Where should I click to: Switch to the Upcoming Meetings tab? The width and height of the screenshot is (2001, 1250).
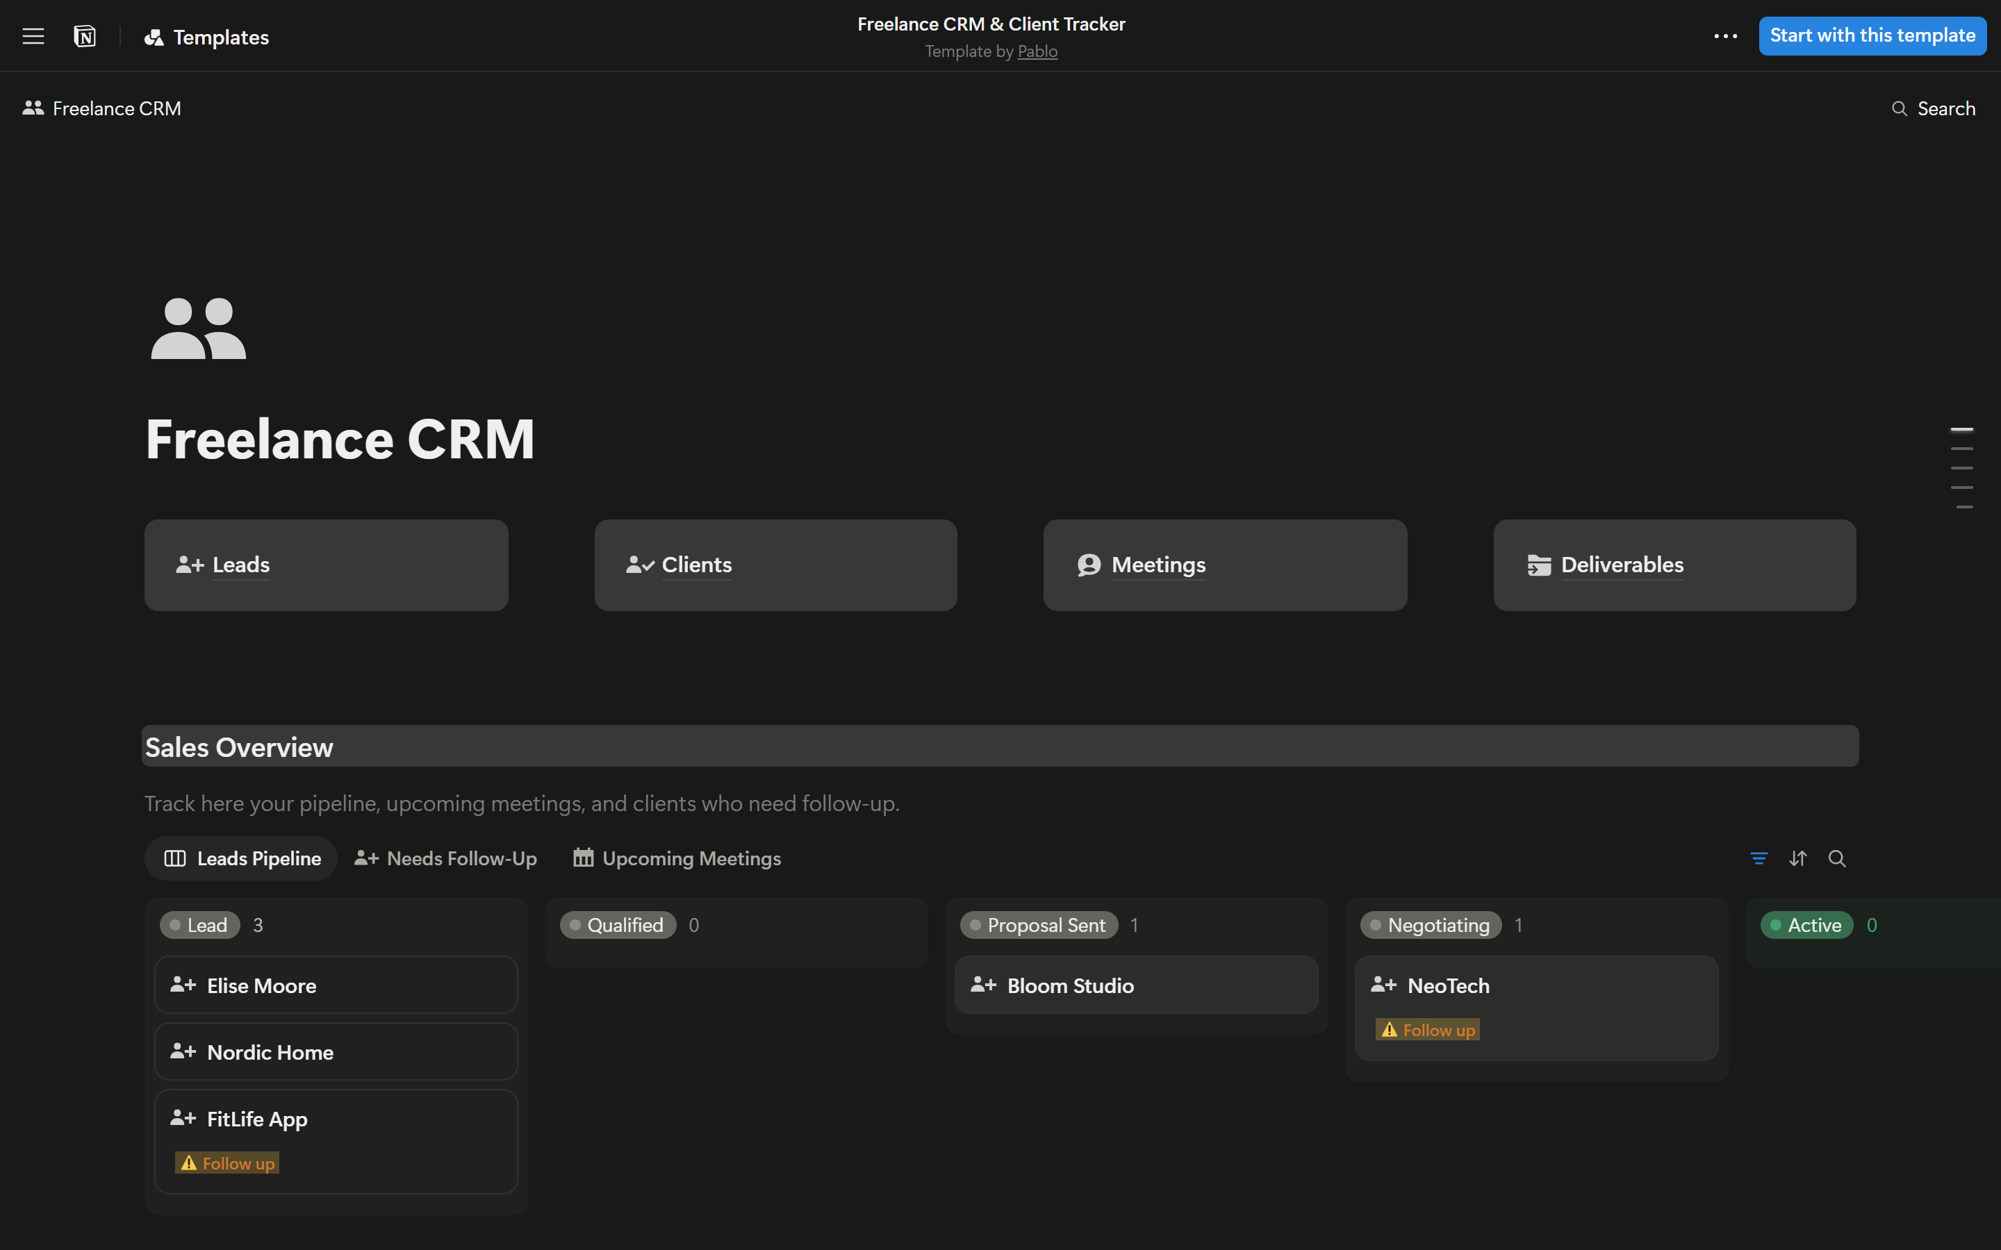pyautogui.click(x=677, y=858)
